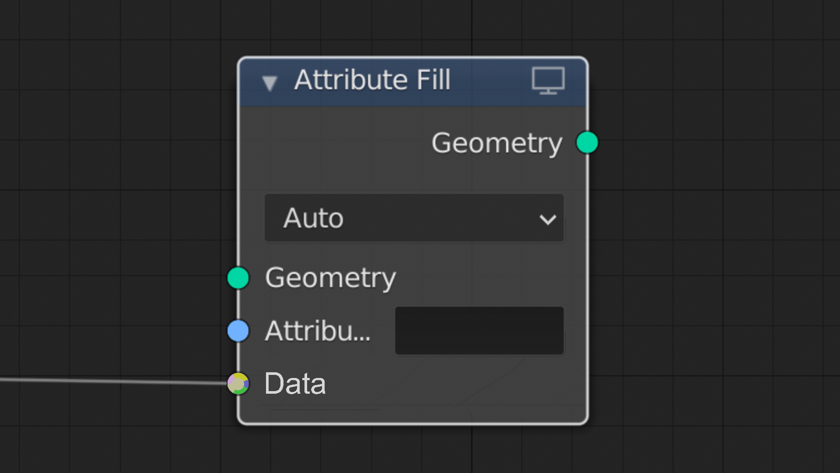Viewport: 840px width, 473px height.
Task: Click the Geometry output label
Action: point(497,144)
